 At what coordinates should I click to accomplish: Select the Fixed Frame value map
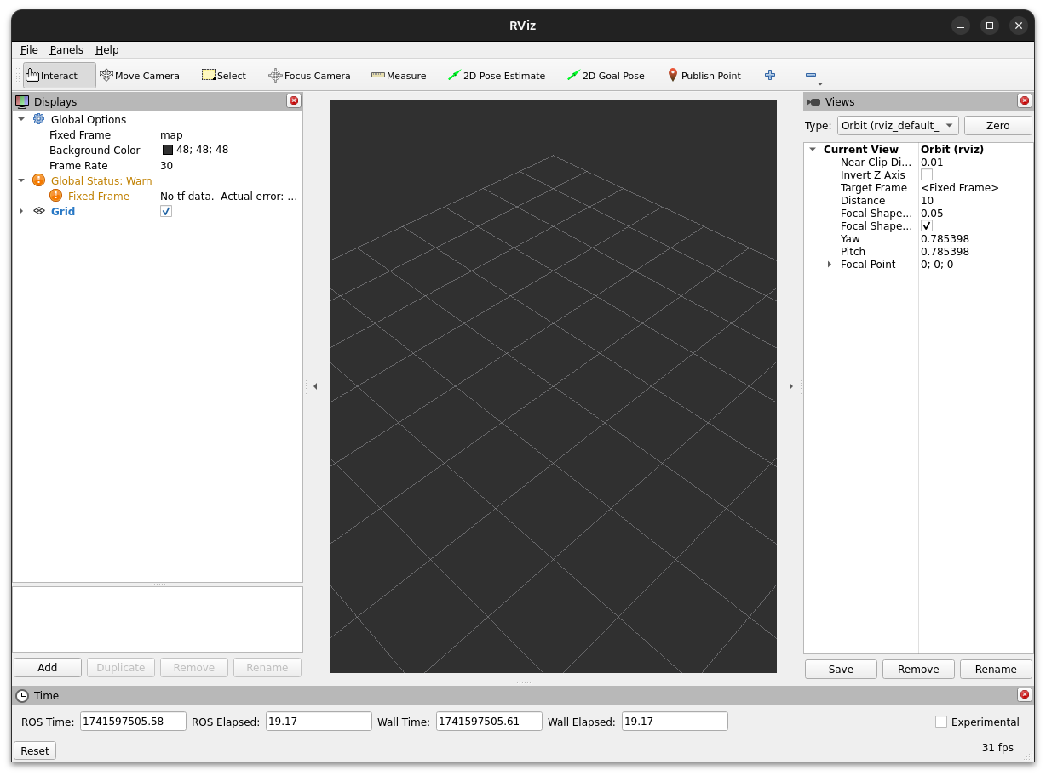[x=171, y=134]
